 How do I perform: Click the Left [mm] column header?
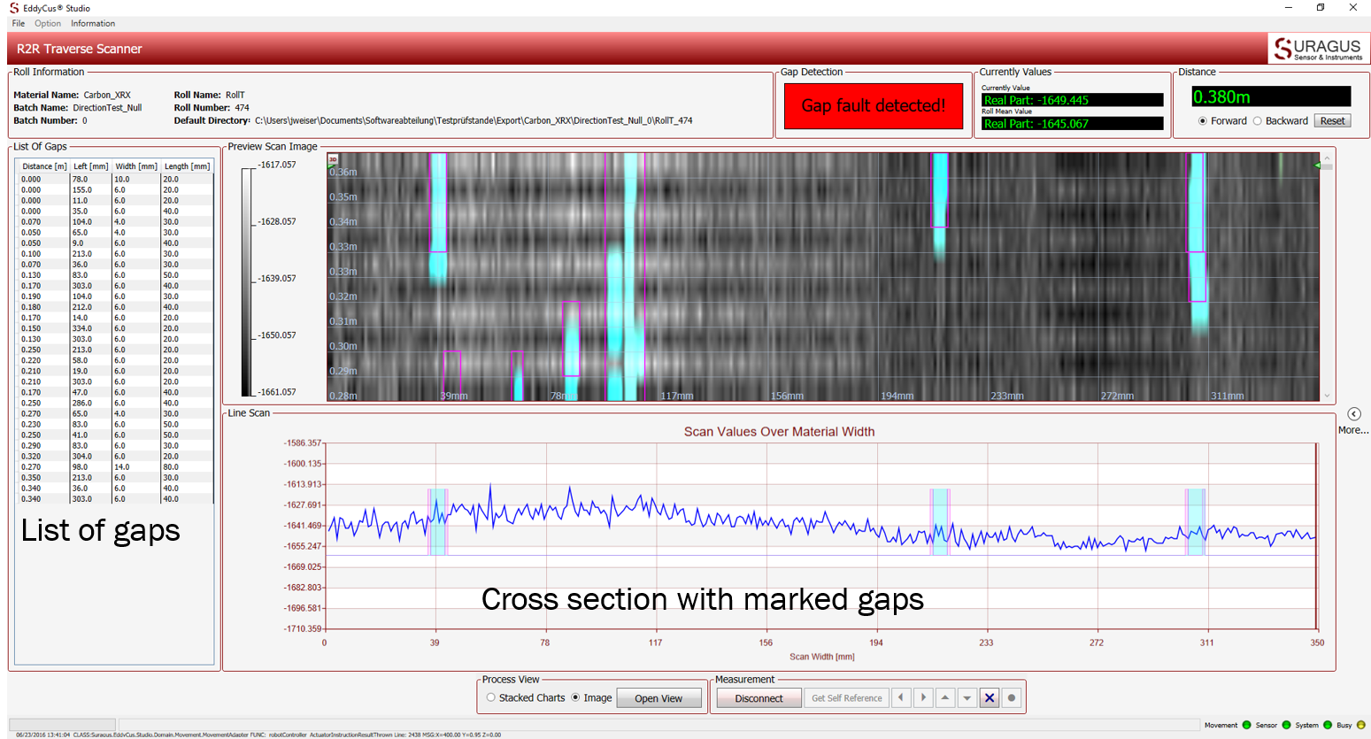pyautogui.click(x=90, y=166)
